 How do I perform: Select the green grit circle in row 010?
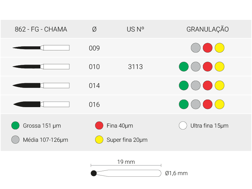point(184,67)
